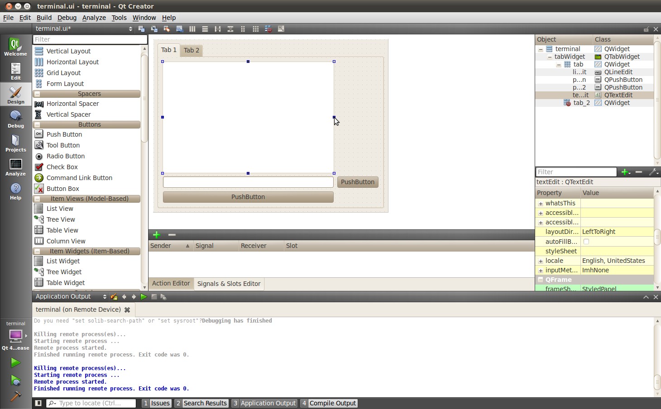The image size is (661, 409).
Task: Open Welcome mode in left sidebar
Action: 15,47
